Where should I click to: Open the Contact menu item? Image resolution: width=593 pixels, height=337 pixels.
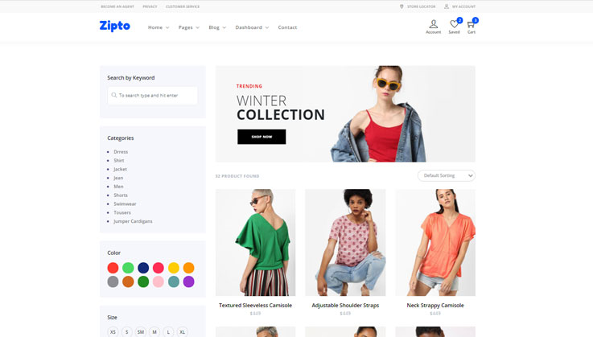pos(287,27)
